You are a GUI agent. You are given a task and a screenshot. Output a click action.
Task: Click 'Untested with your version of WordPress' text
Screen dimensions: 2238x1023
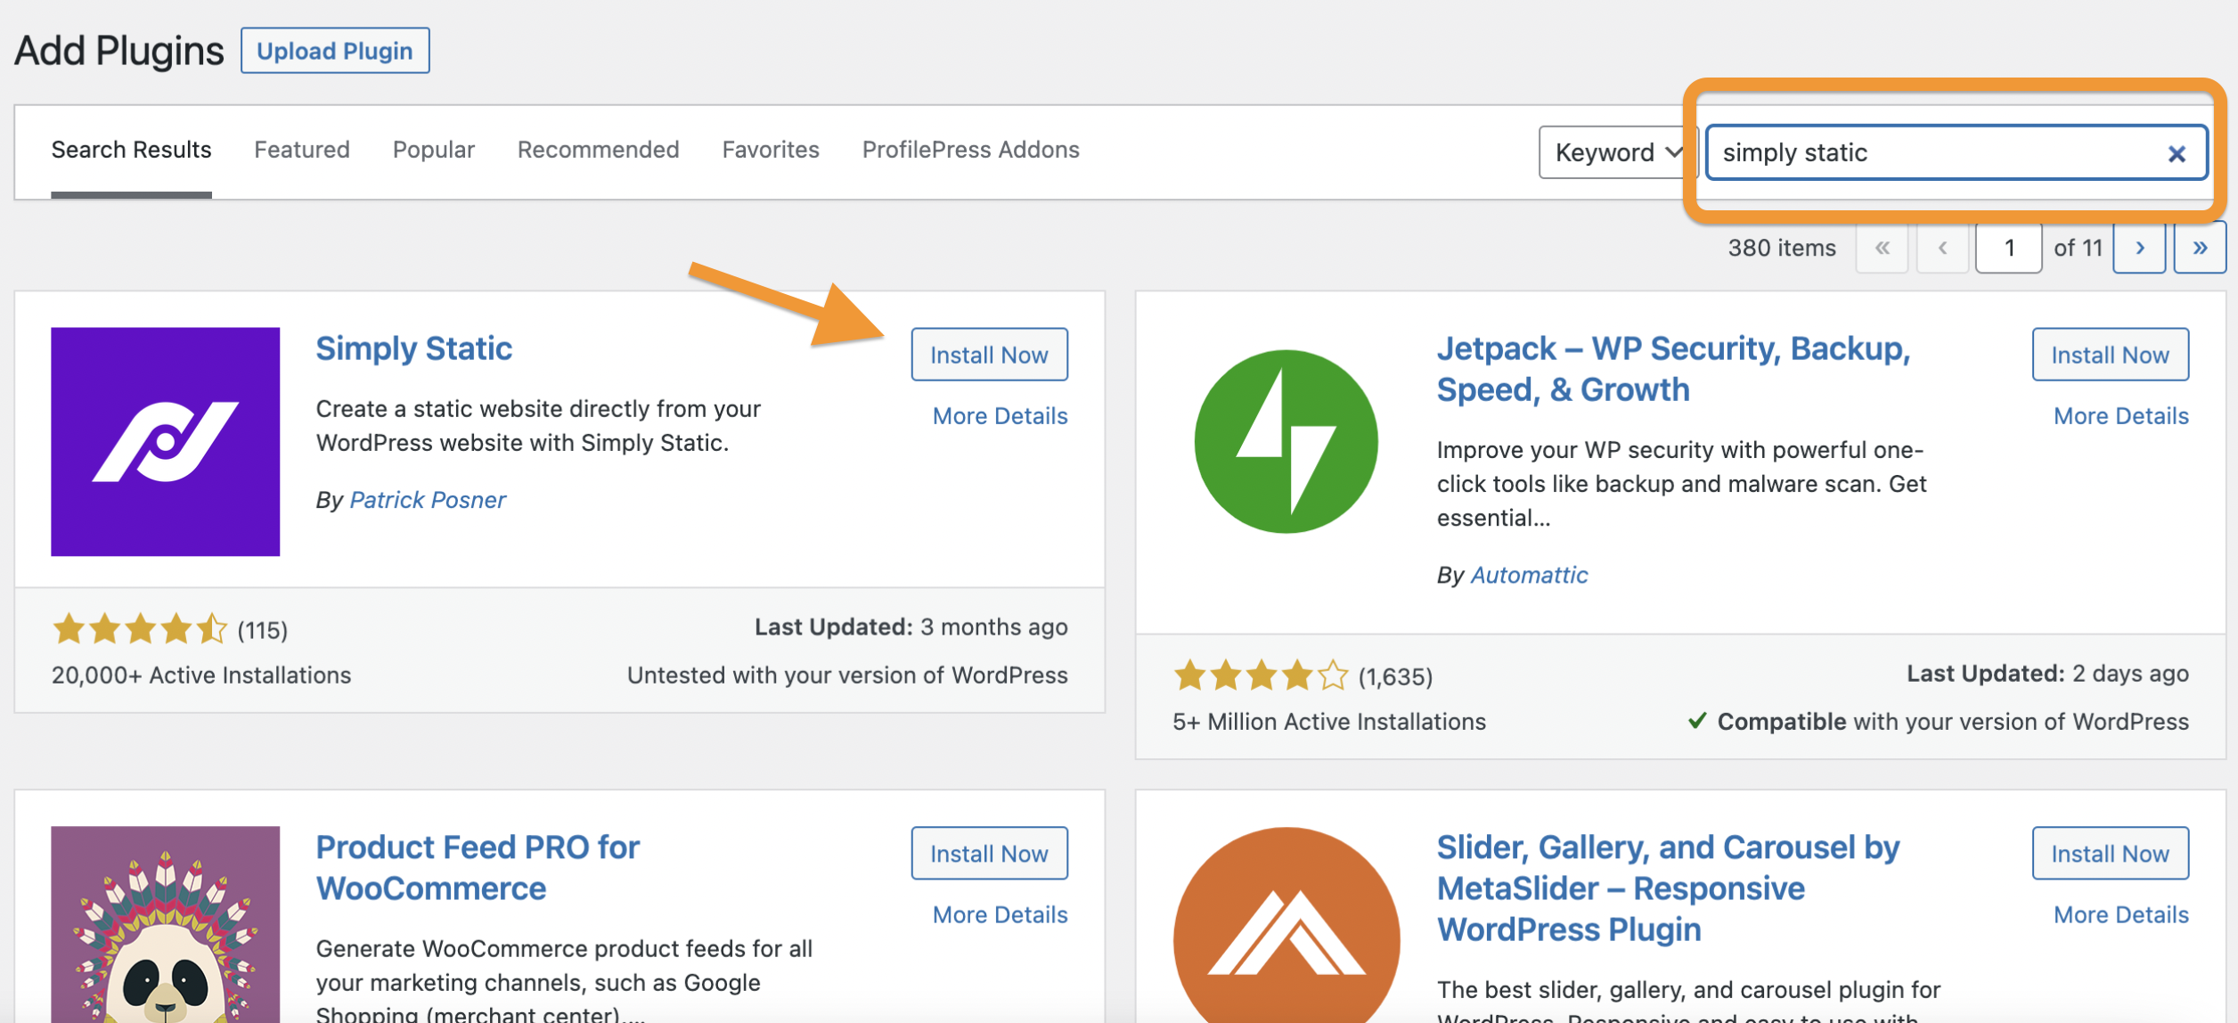pyautogui.click(x=847, y=675)
